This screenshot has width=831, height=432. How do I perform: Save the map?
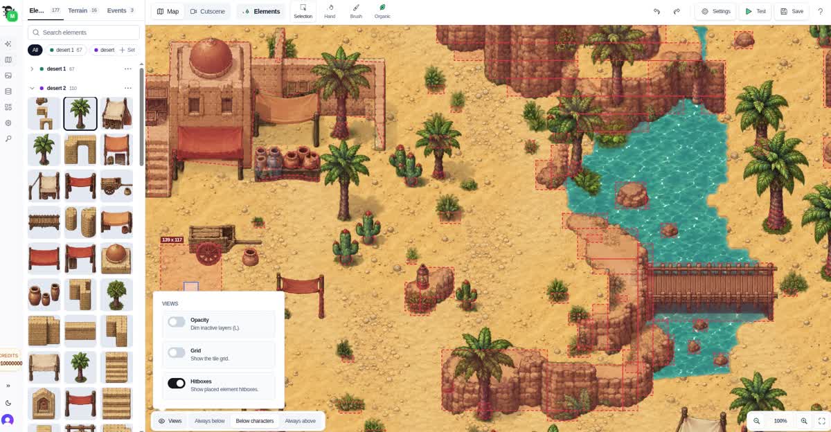tap(792, 11)
